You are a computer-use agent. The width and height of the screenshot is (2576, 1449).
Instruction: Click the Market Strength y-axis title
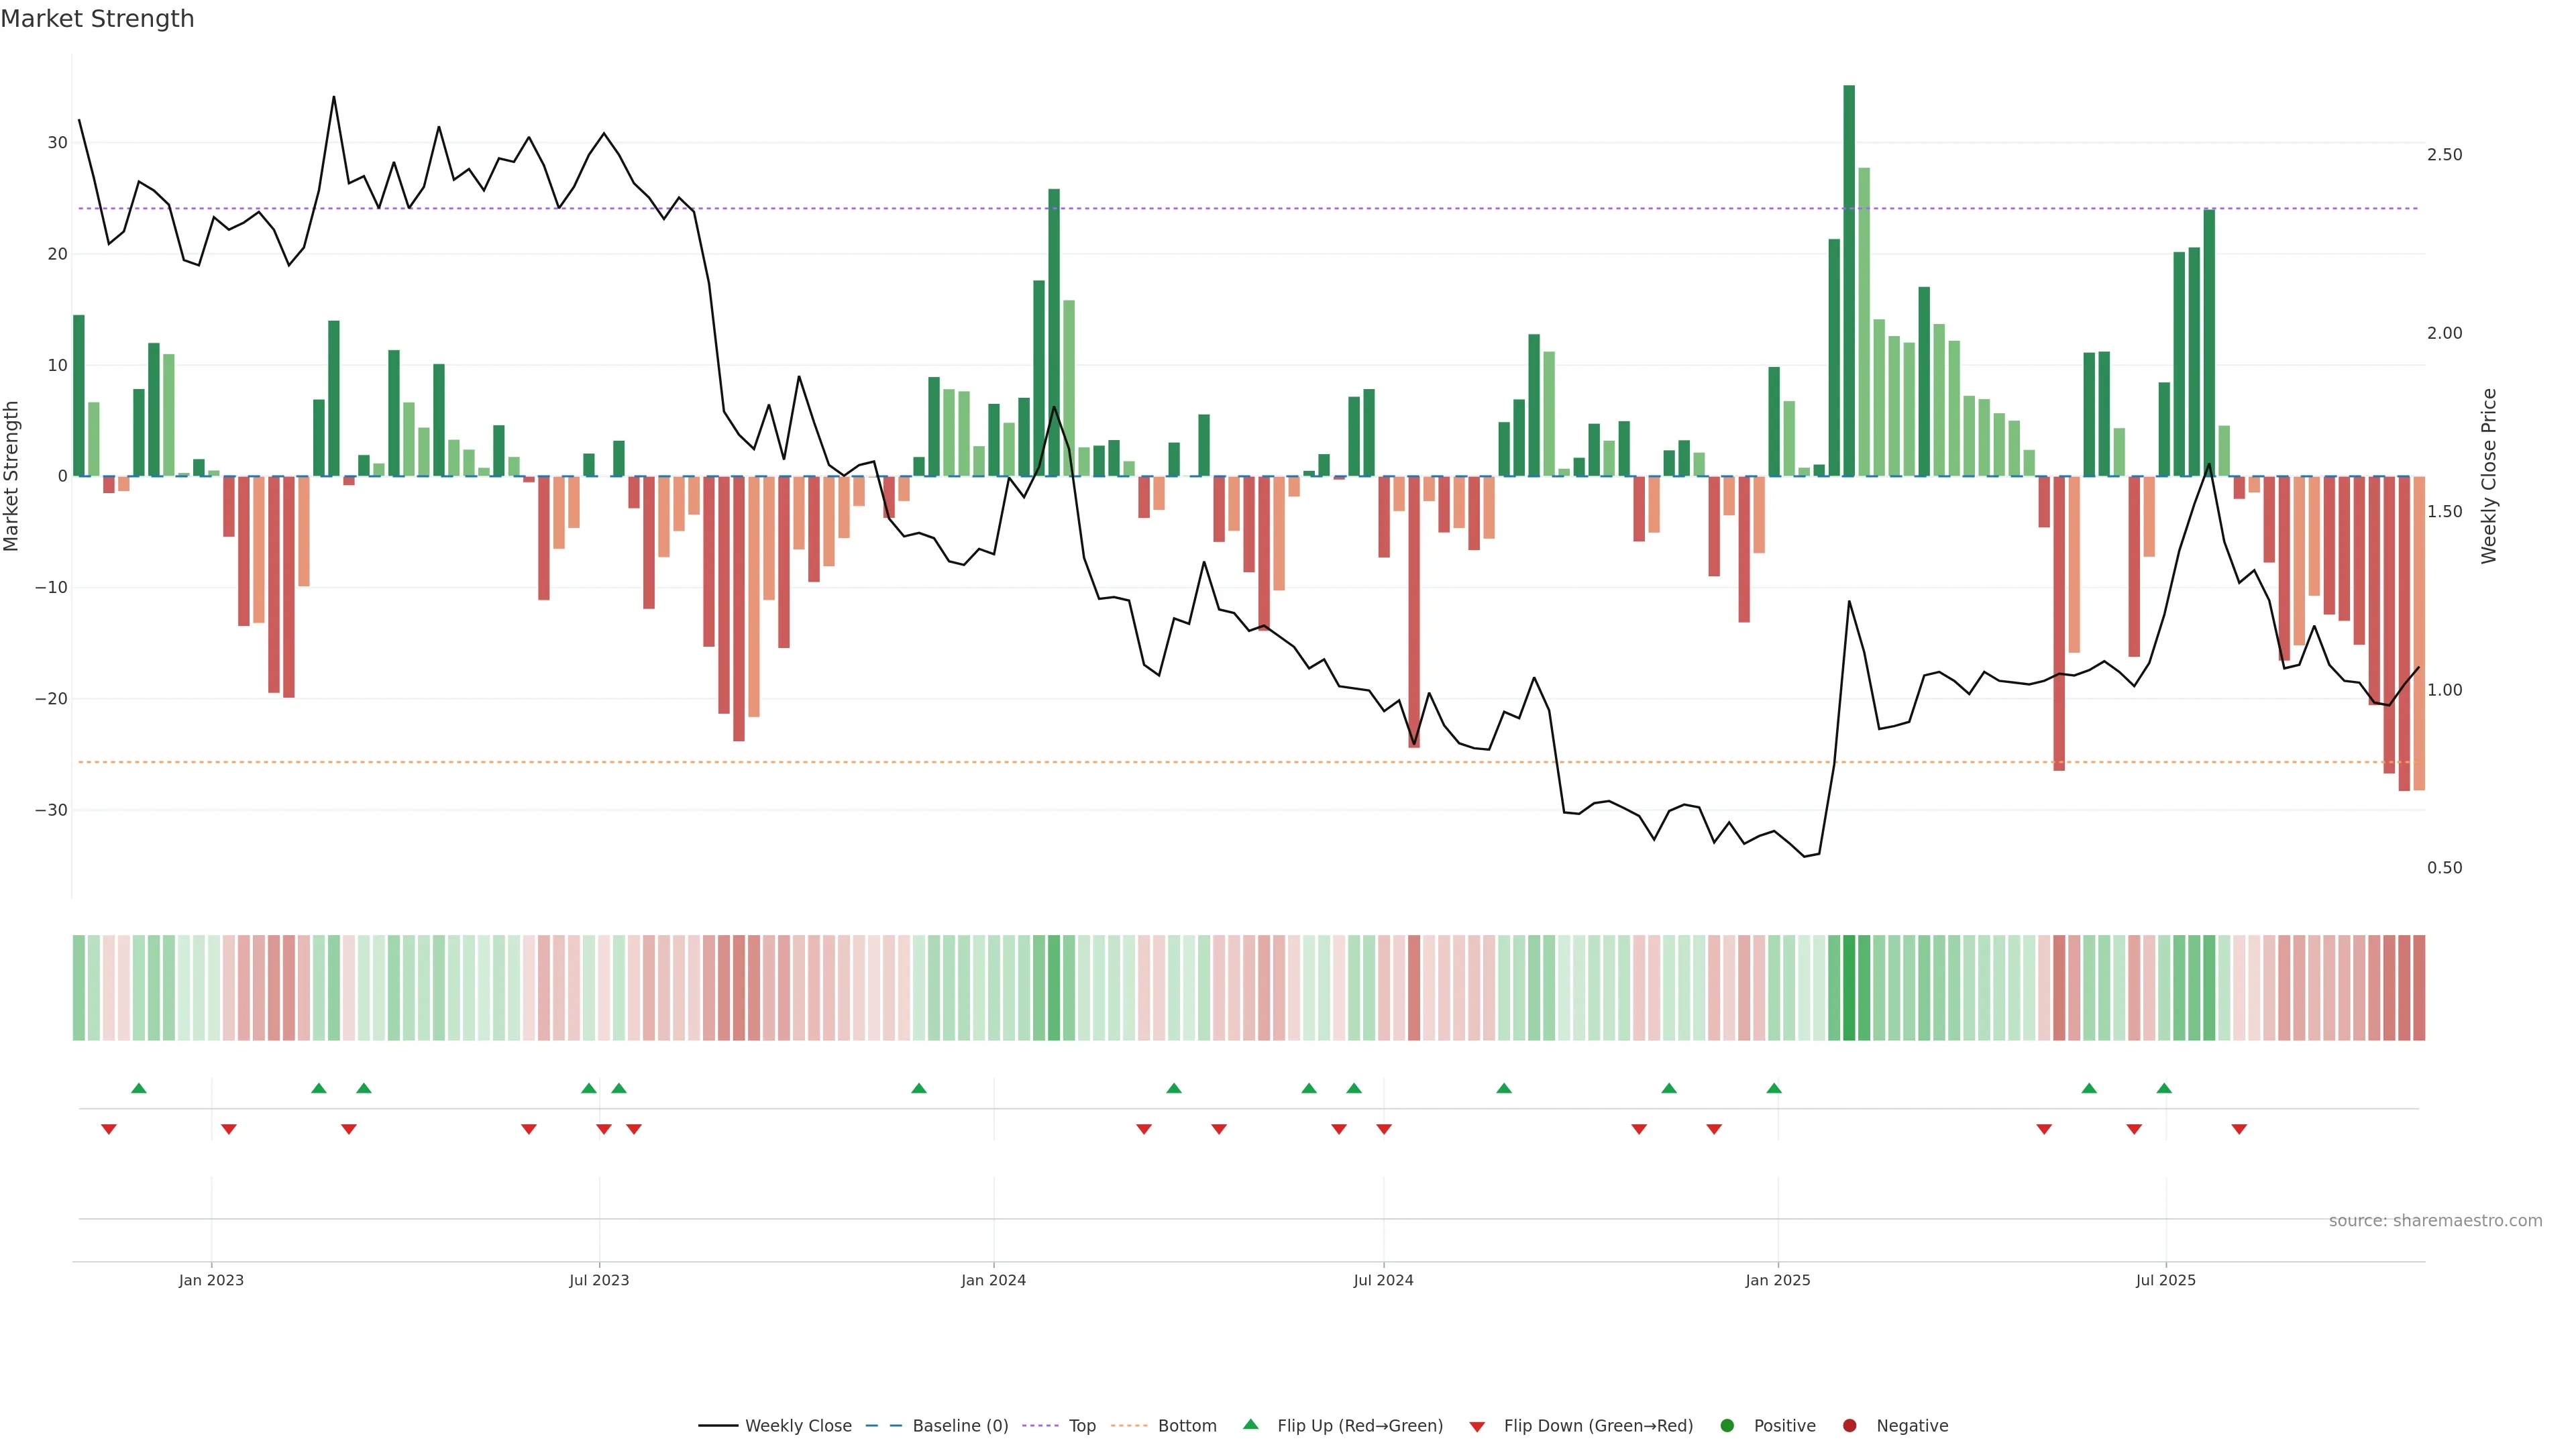tap(12, 476)
